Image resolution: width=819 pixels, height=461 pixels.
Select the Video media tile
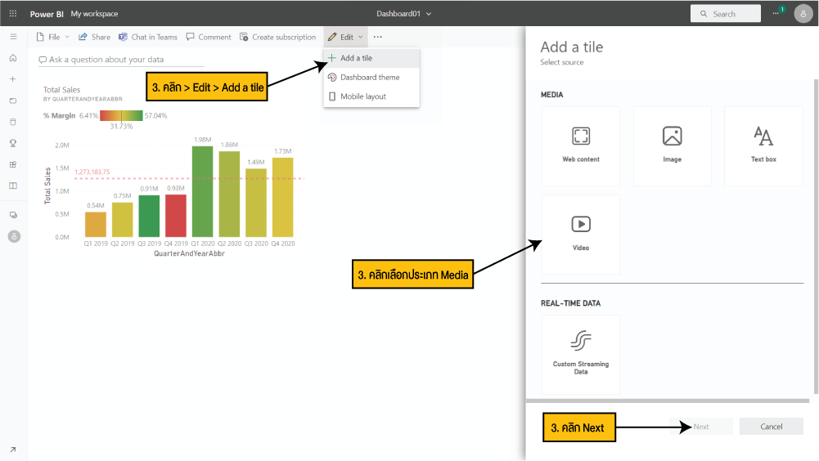(x=581, y=235)
